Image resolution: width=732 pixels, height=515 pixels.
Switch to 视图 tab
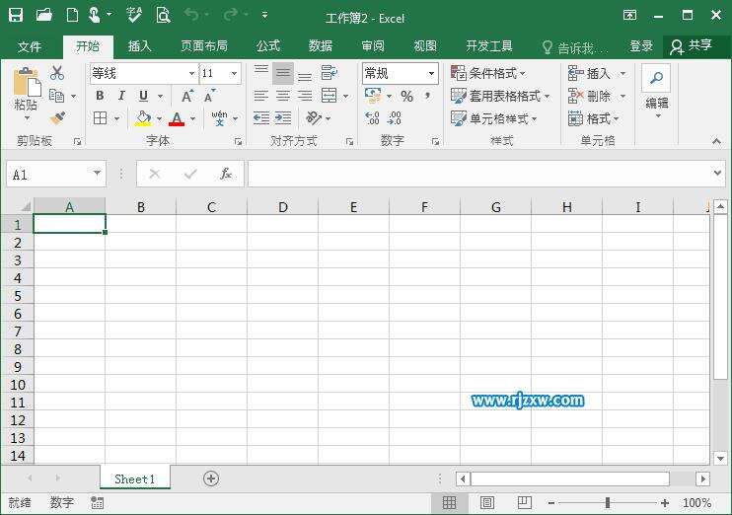click(x=425, y=45)
